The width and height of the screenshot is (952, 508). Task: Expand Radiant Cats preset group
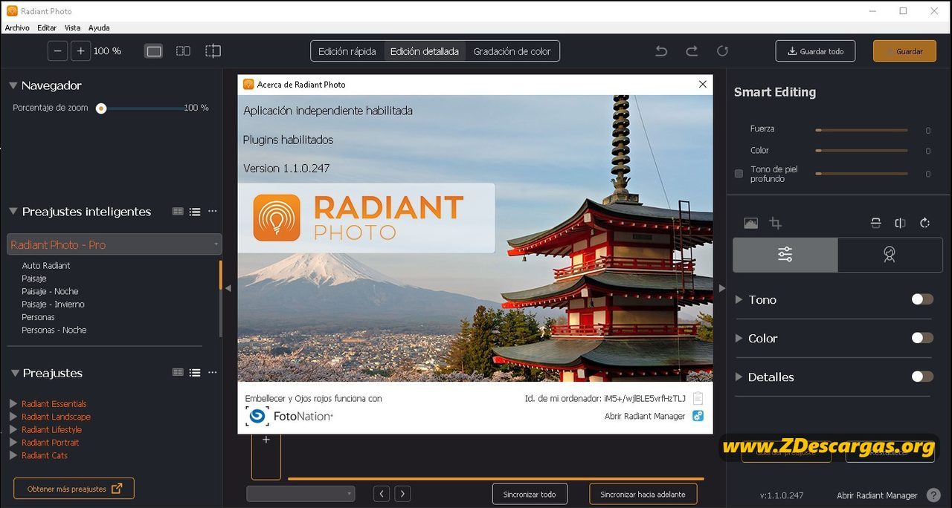point(13,455)
